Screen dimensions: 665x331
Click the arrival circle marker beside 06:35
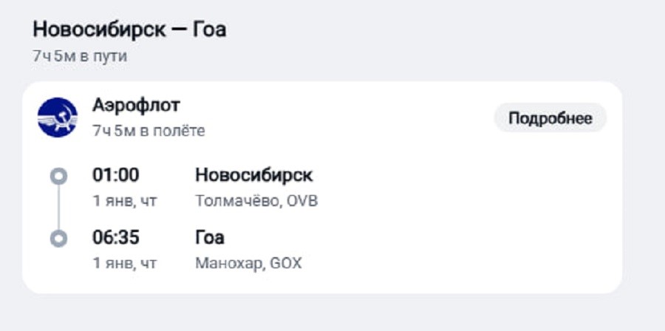pyautogui.click(x=58, y=239)
